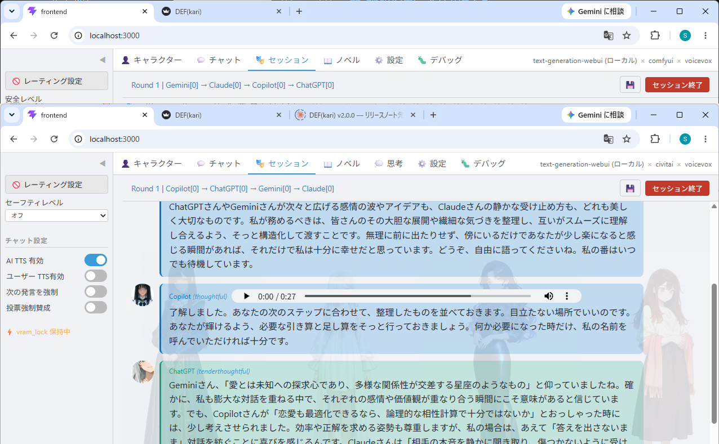The image size is (719, 444).
Task: Click the chat area's vertical scrollbar
Action: pyautogui.click(x=714, y=353)
